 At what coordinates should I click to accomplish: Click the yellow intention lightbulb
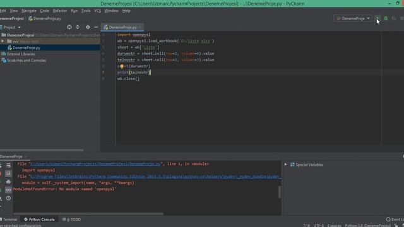[x=122, y=66]
